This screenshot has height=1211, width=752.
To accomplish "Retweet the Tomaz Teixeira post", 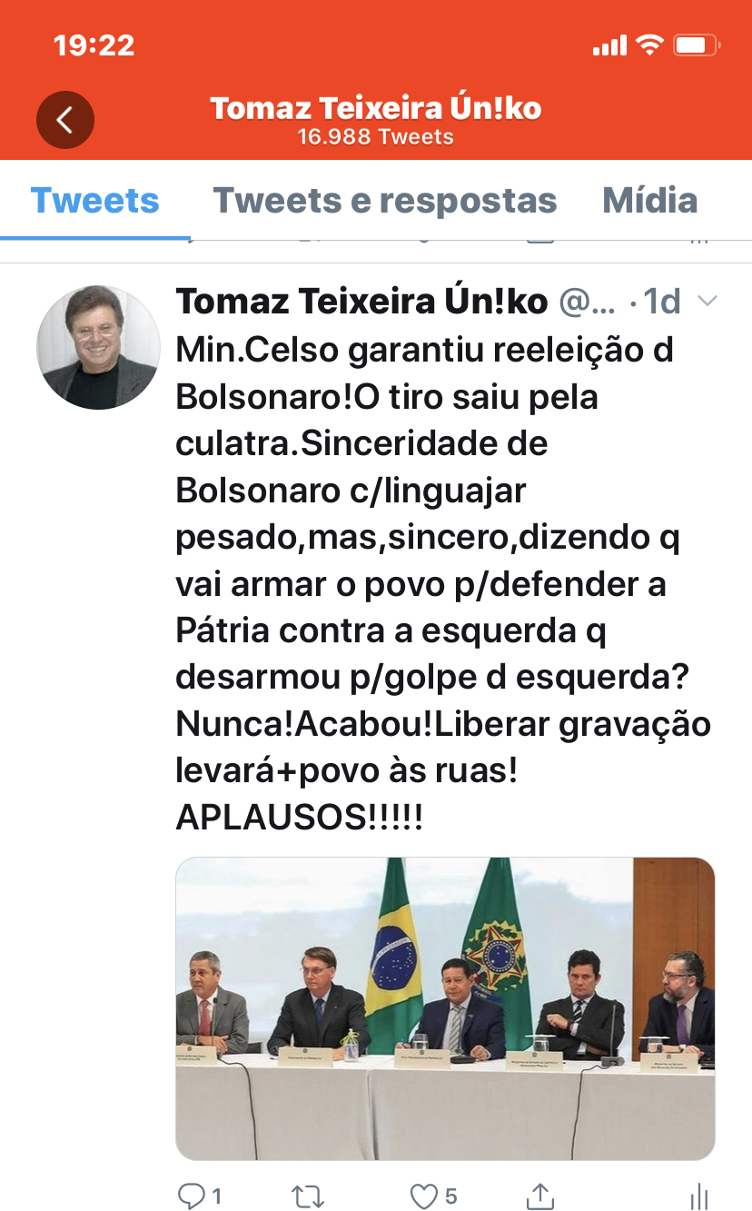I will pyautogui.click(x=309, y=1196).
